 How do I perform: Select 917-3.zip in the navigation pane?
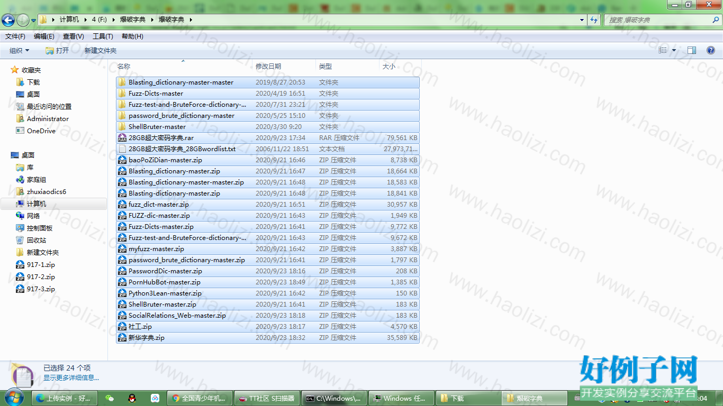tap(41, 289)
